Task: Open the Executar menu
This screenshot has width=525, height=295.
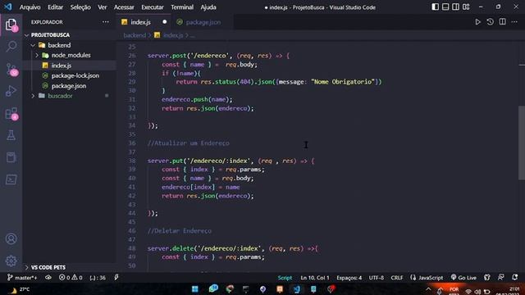Action: [153, 7]
